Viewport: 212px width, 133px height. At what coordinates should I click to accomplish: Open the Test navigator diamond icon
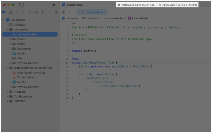click(36, 12)
